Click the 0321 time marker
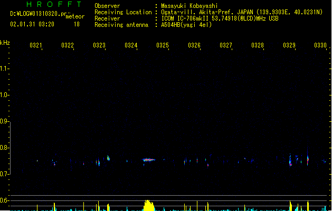 (36, 45)
